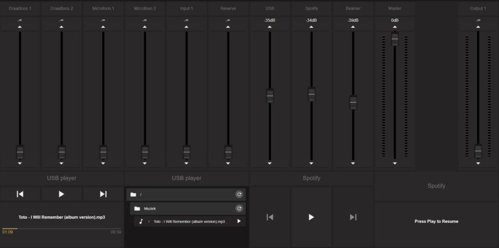Click Draadloos 2 fader knob

coord(62,152)
